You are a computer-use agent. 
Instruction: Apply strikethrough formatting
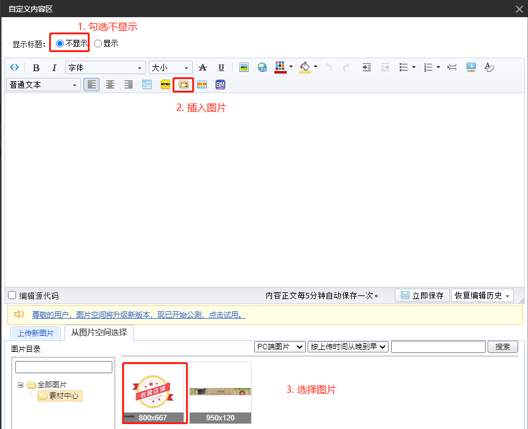coord(203,67)
